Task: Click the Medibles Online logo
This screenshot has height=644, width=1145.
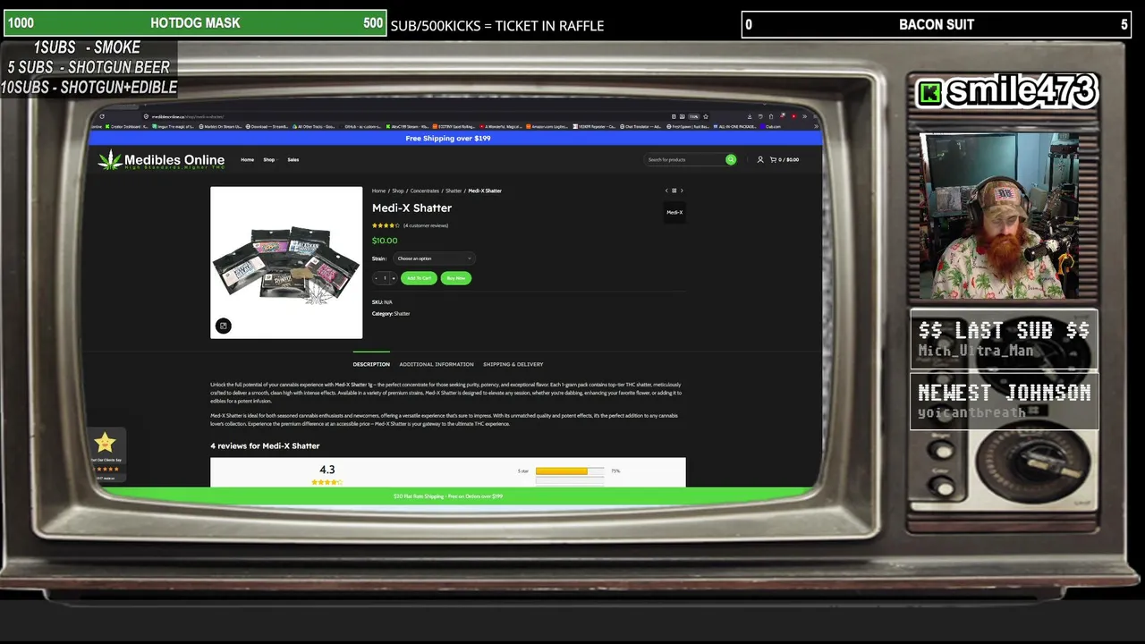Action: point(161,160)
